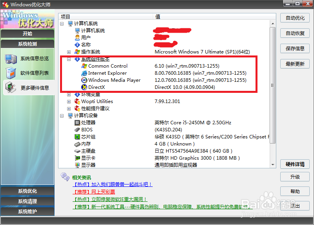Screen dimensions: 314x225
Task: Open 系统信息总览 computer icon
Action: tap(11, 59)
